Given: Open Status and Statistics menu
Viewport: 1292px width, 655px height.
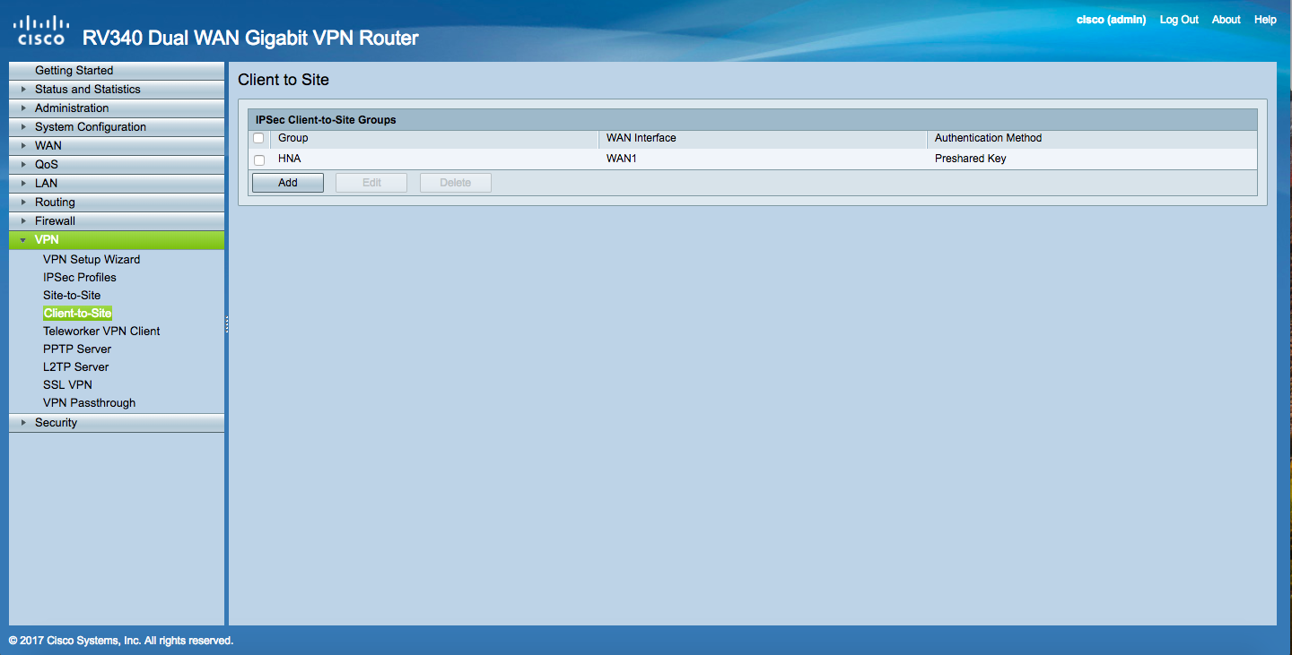Looking at the screenshot, I should (117, 89).
